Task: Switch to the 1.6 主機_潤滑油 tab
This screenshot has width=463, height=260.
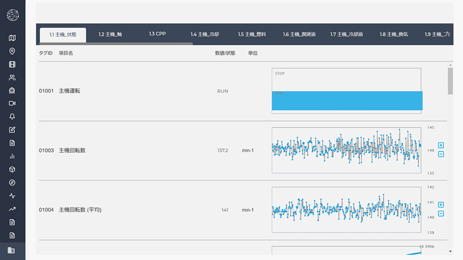Action: click(299, 35)
